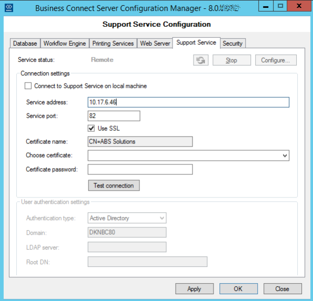
Task: Focus the Service address field
Action: 188,102
